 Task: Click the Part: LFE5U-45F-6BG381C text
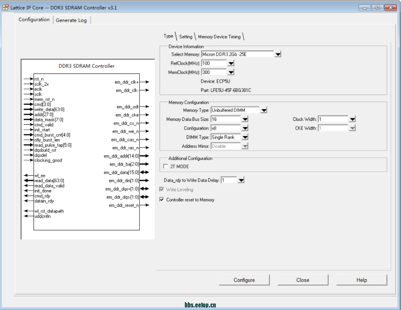226,90
